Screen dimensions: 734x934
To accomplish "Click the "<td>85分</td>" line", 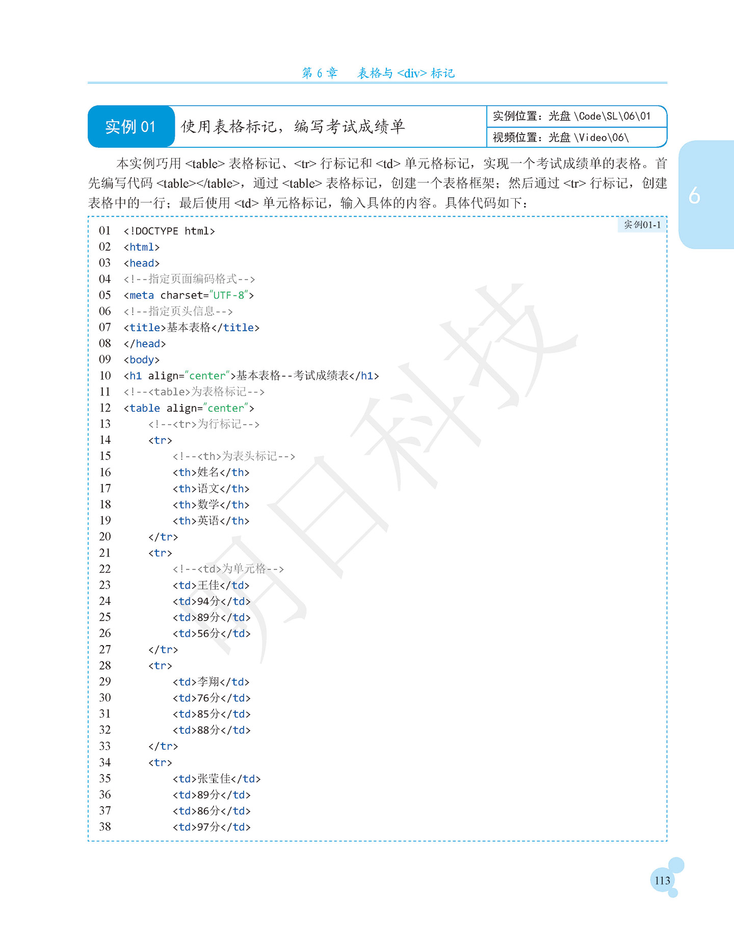I will pyautogui.click(x=212, y=714).
